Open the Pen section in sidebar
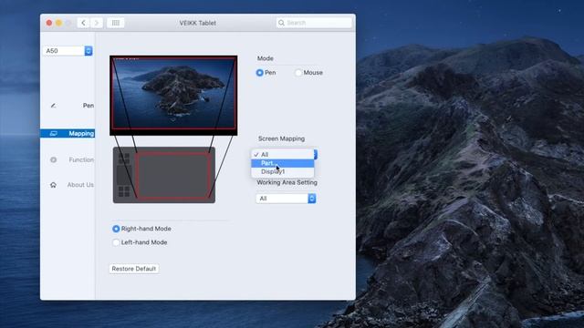The height and width of the screenshot is (328, 584). (x=68, y=106)
